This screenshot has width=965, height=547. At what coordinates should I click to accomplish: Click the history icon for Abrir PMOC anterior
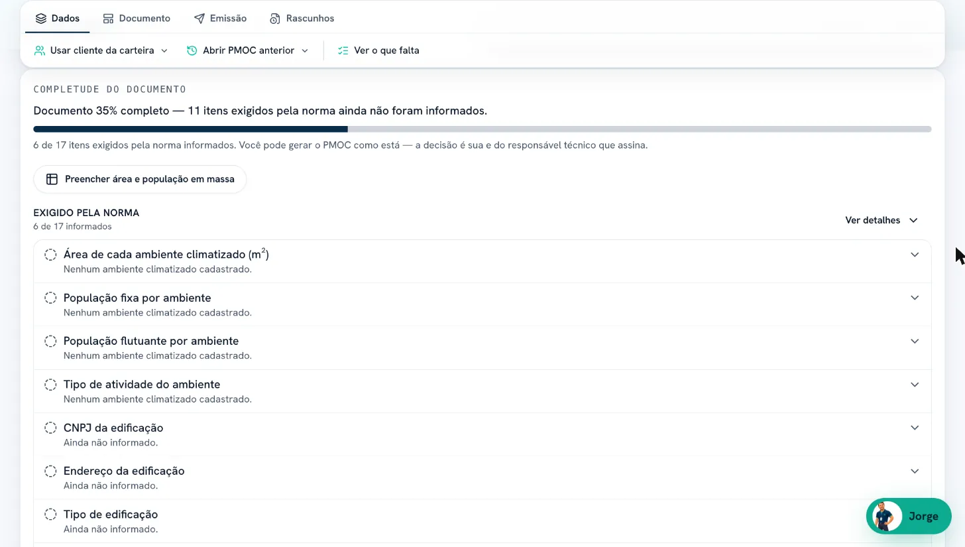[192, 50]
